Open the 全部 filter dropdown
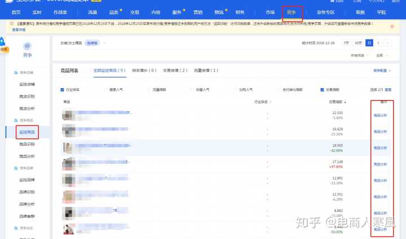Image resolution: width=406 pixels, height=239 pixels. click(x=381, y=55)
